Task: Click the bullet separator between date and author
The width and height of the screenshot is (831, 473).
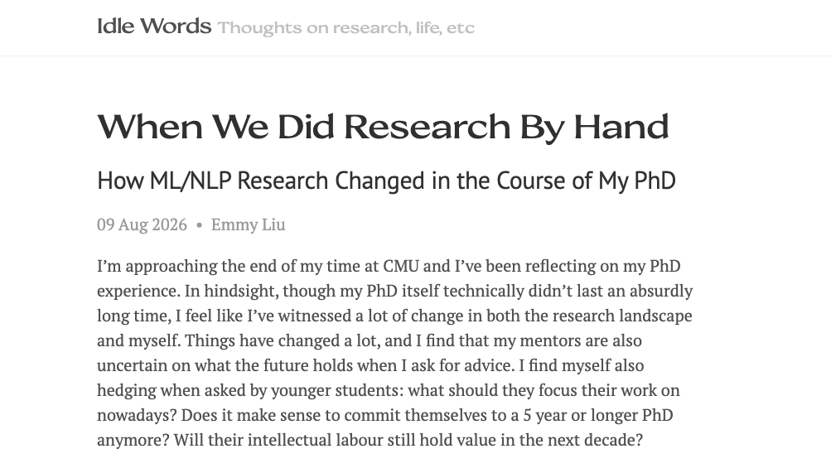Action: click(200, 225)
